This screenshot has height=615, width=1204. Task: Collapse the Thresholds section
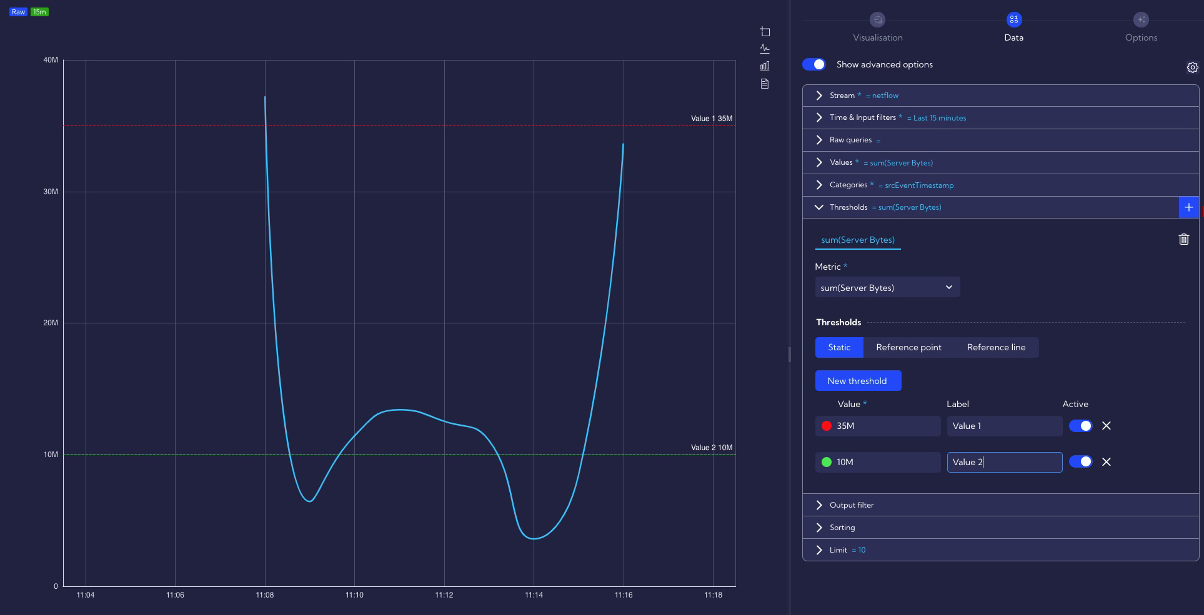pyautogui.click(x=991, y=207)
